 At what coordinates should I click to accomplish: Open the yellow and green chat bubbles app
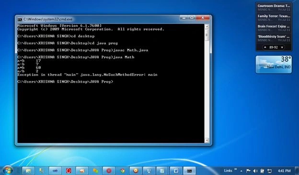pos(95,171)
